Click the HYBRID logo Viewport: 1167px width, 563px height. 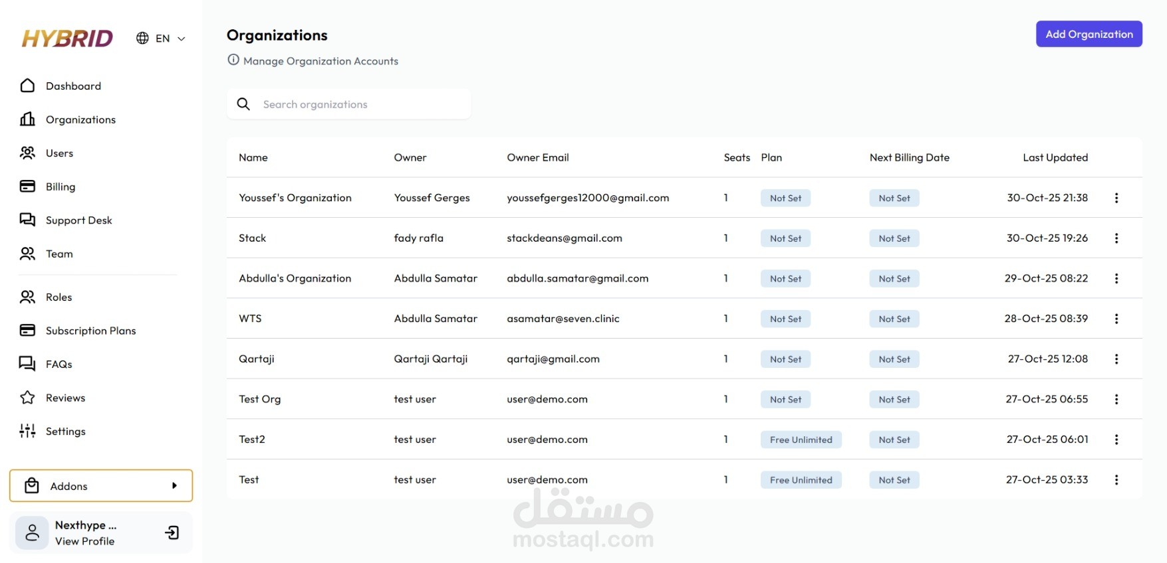67,39
